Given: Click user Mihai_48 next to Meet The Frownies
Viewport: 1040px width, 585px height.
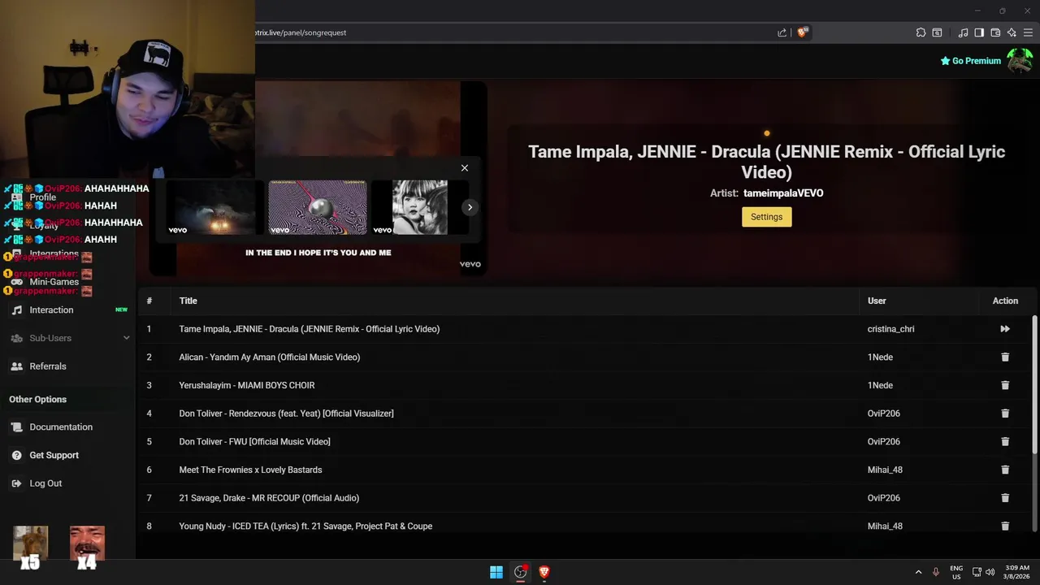Looking at the screenshot, I should pos(885,470).
